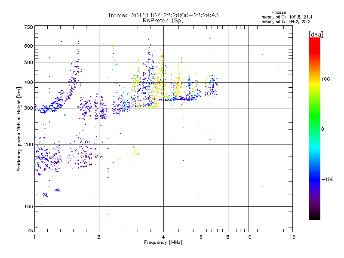The width and height of the screenshot is (344, 258).
Task: Click the 'mean, sd,O:-109.8, 21.1' statistic line
Action: [287, 17]
